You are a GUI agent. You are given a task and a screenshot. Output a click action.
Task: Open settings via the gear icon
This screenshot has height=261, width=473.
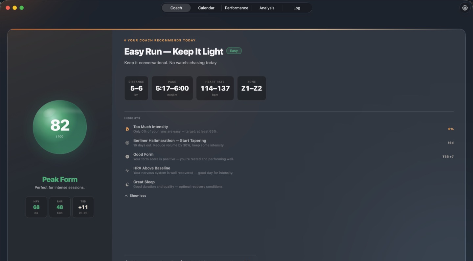pyautogui.click(x=465, y=8)
